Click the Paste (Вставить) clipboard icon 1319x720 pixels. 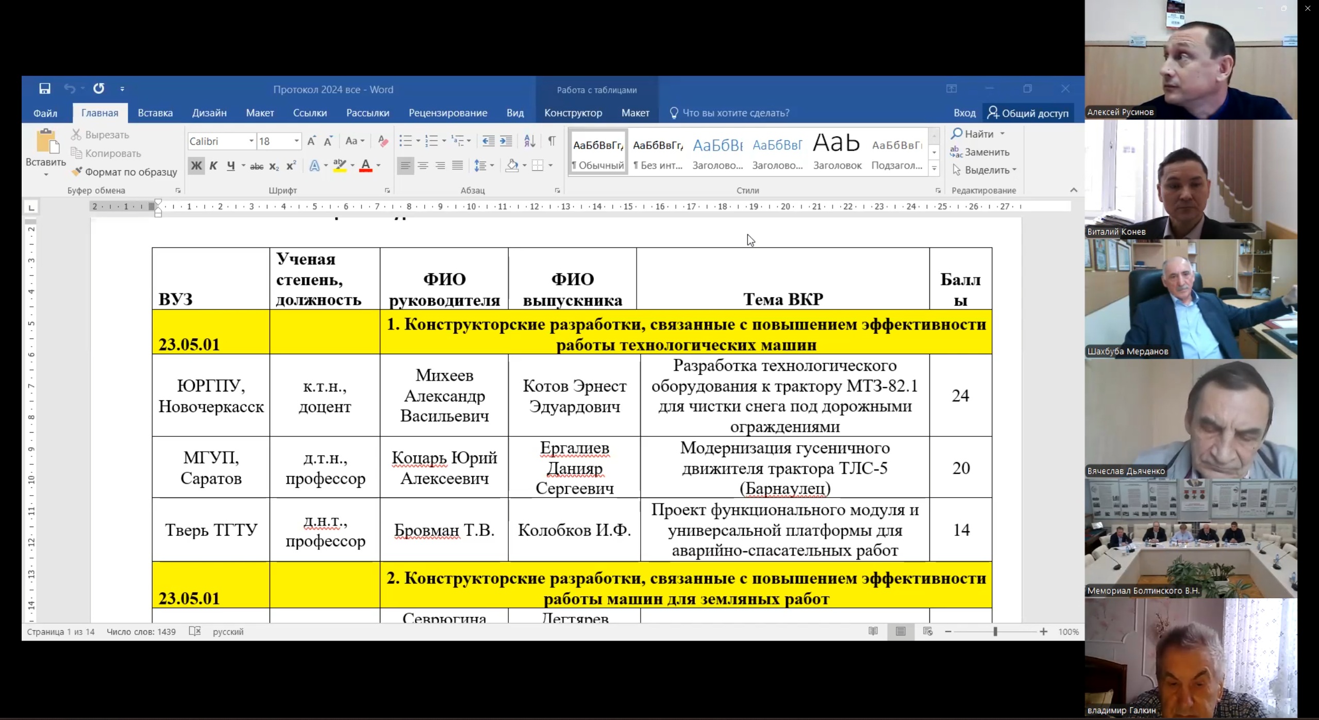[x=47, y=141]
